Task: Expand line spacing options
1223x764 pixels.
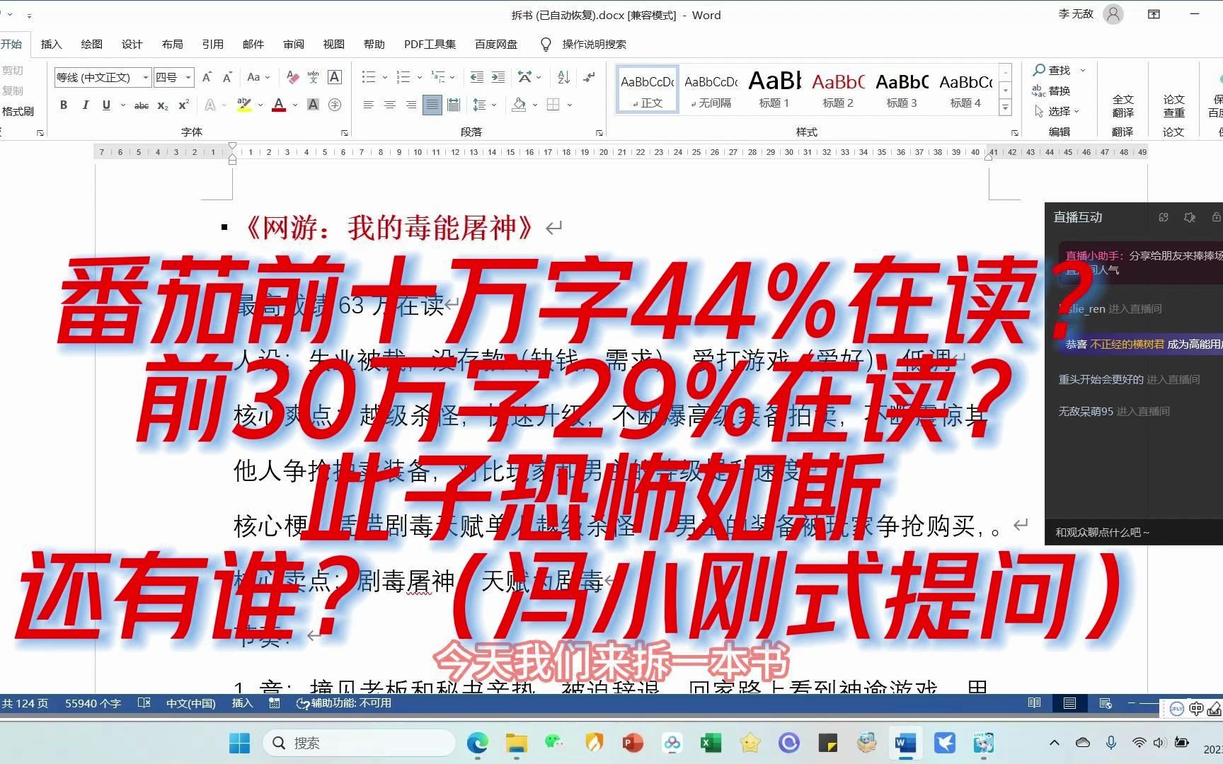Action: coord(493,105)
